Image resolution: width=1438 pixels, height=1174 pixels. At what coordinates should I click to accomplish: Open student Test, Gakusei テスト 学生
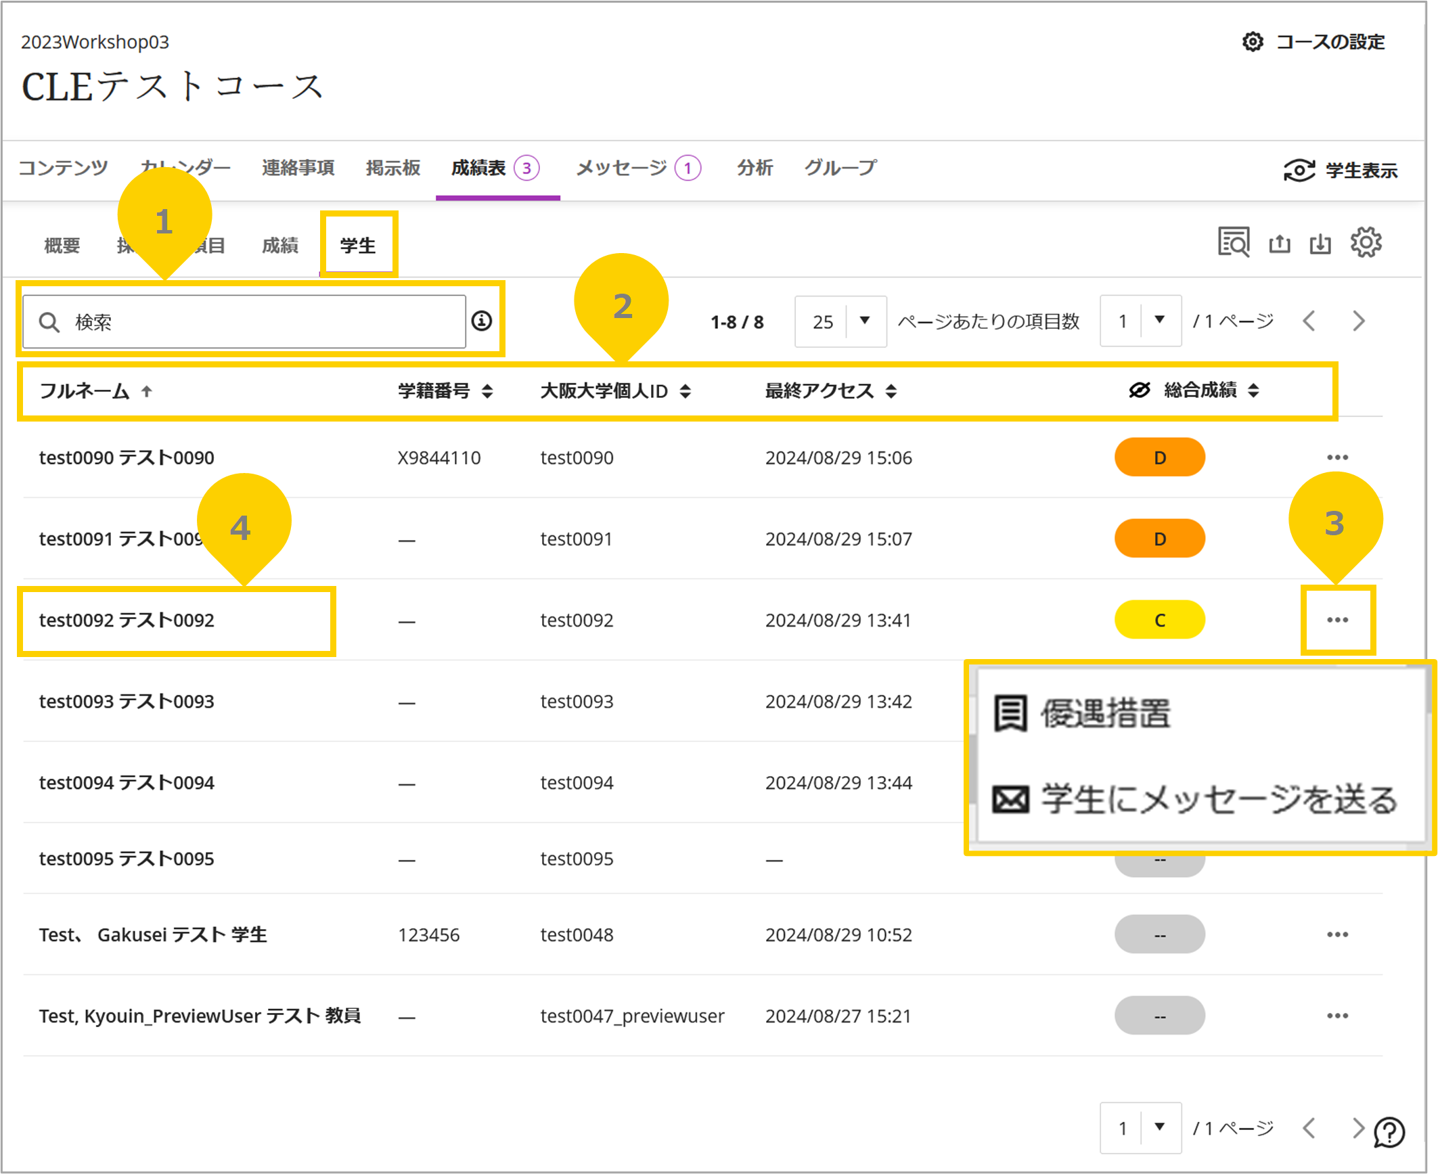pyautogui.click(x=153, y=934)
